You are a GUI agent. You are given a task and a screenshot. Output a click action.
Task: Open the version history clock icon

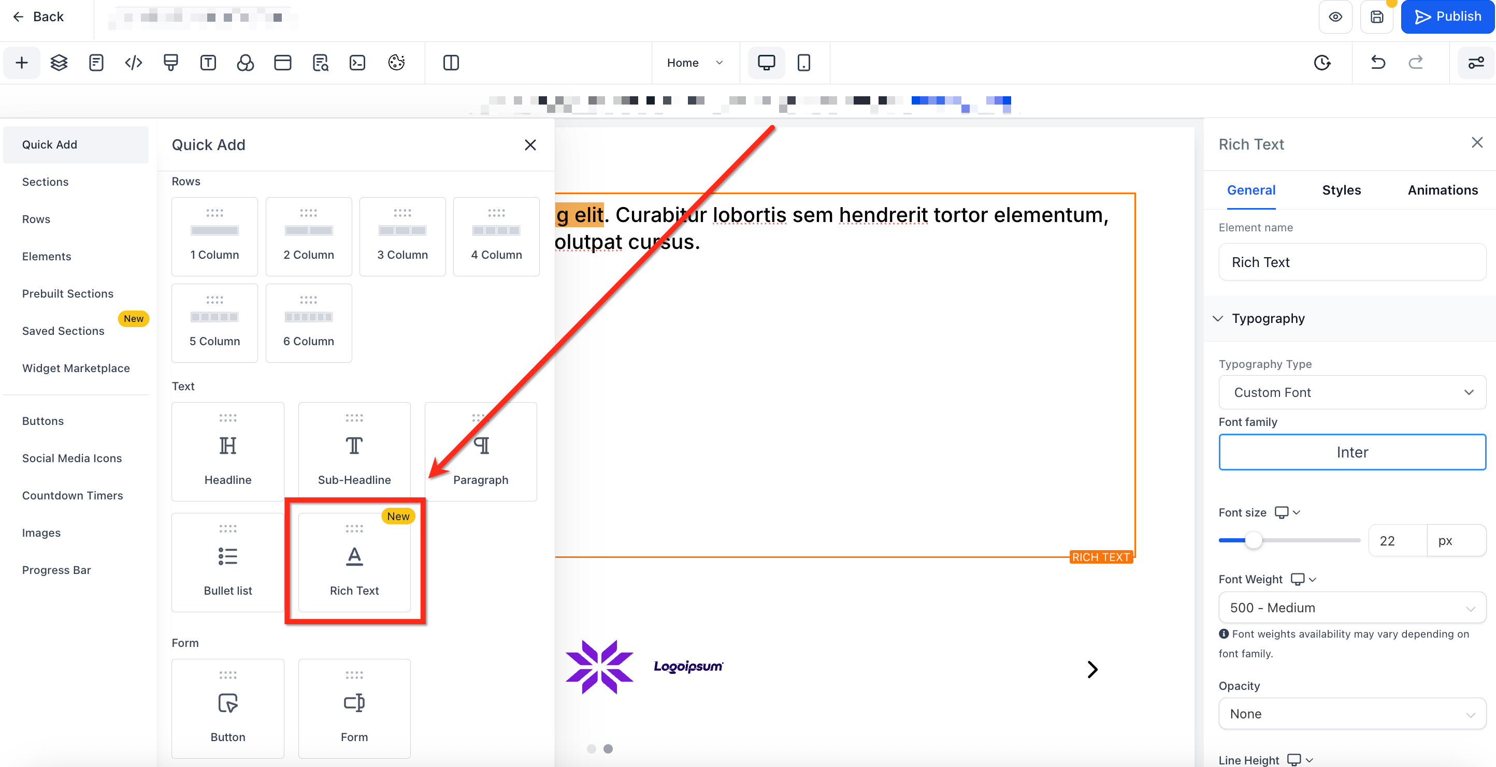pos(1322,63)
